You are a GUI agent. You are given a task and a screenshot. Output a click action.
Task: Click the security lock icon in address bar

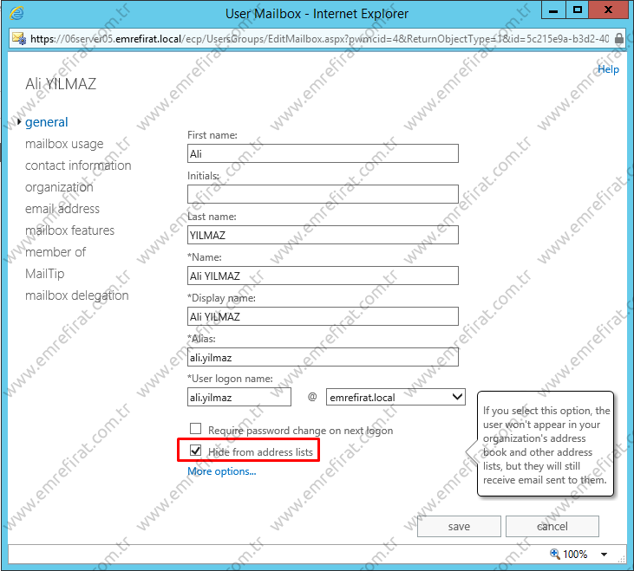tap(618, 39)
